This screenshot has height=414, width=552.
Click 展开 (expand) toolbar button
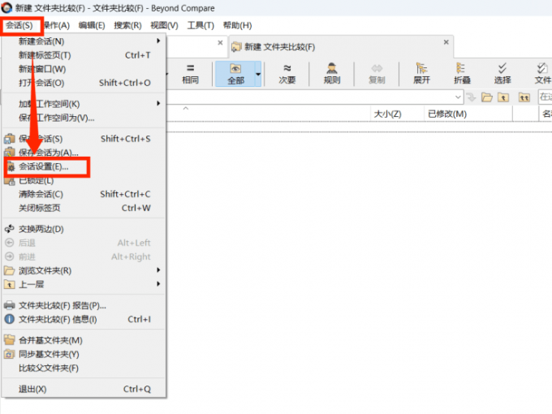point(422,74)
